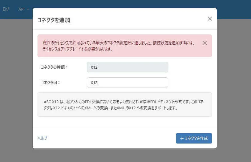The image size is (251, 162).
Task: Expand the API dropdown caret
Action: click(x=28, y=9)
